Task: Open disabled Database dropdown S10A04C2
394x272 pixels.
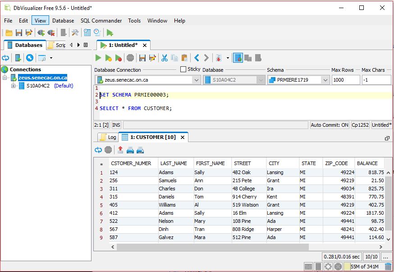Action: coord(234,80)
